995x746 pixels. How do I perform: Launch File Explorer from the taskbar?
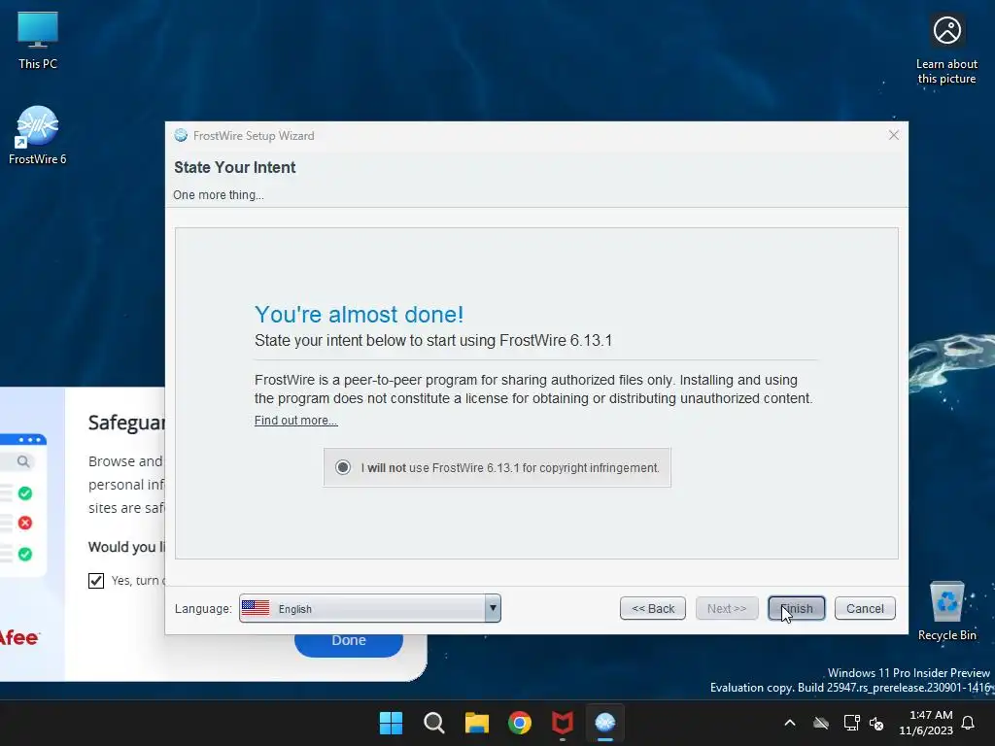tap(476, 723)
